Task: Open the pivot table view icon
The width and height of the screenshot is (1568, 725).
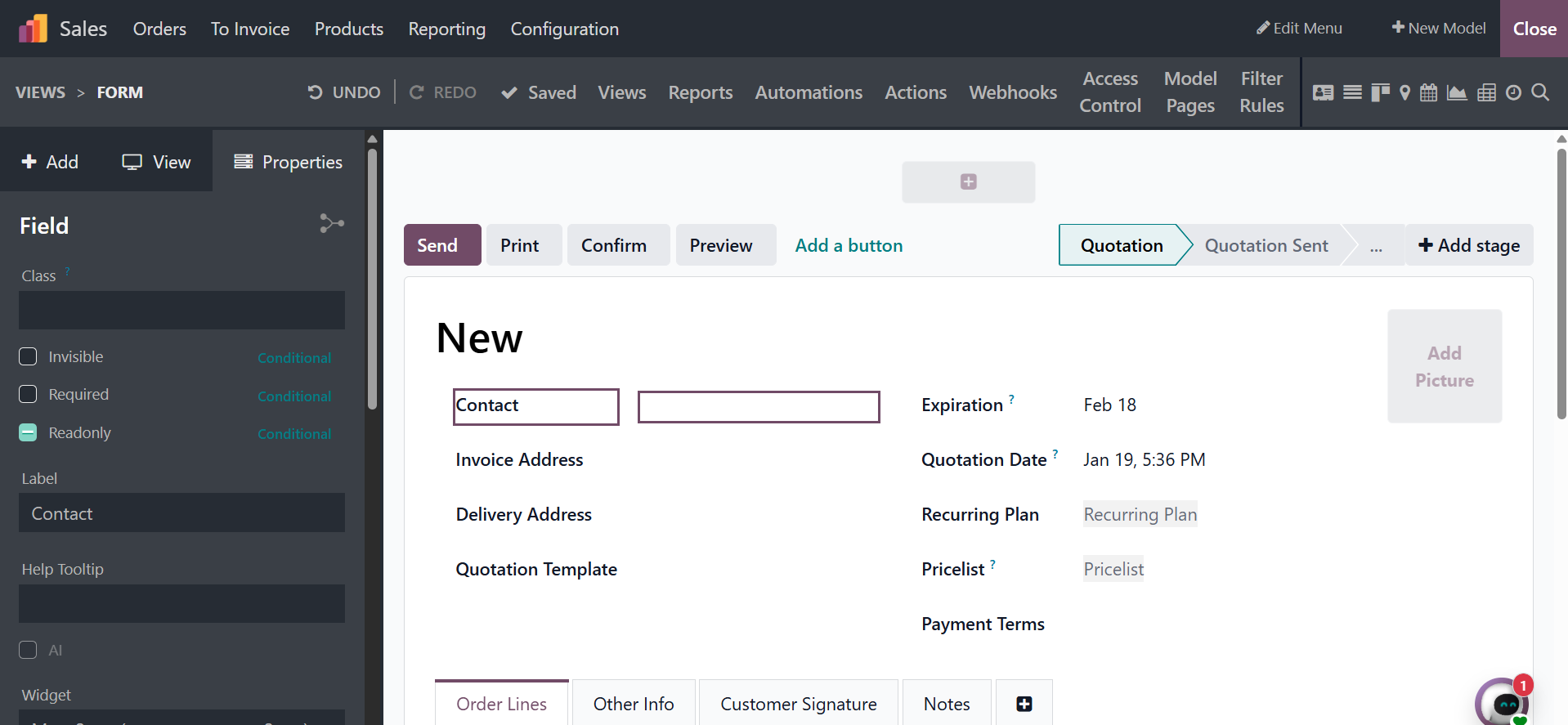Action: pos(1486,92)
